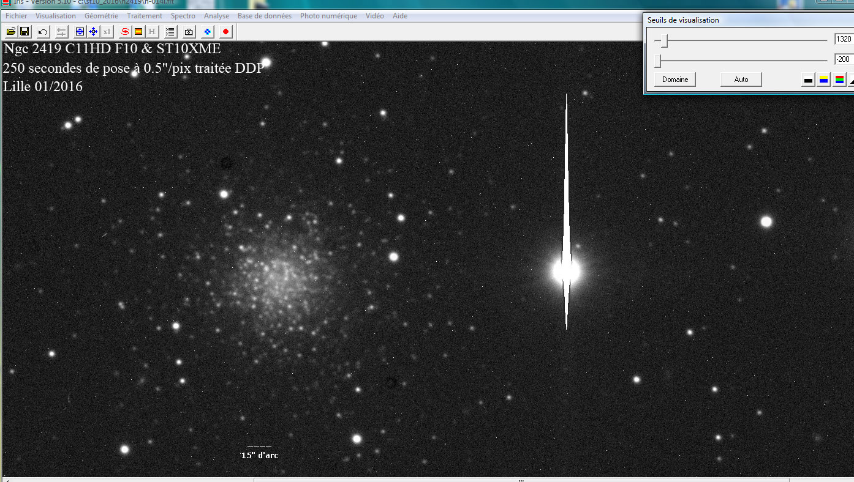Click the text "Lille 01/2016"

tap(43, 87)
